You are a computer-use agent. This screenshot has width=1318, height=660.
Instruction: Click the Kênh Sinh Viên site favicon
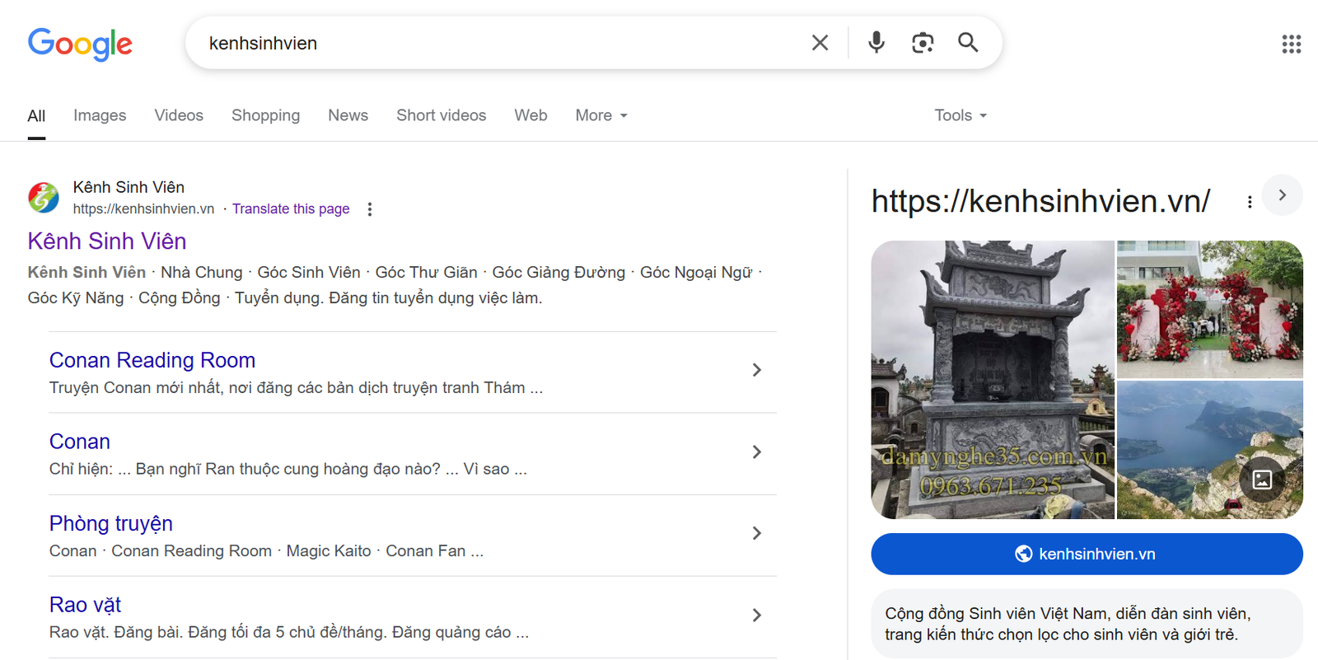tap(44, 198)
